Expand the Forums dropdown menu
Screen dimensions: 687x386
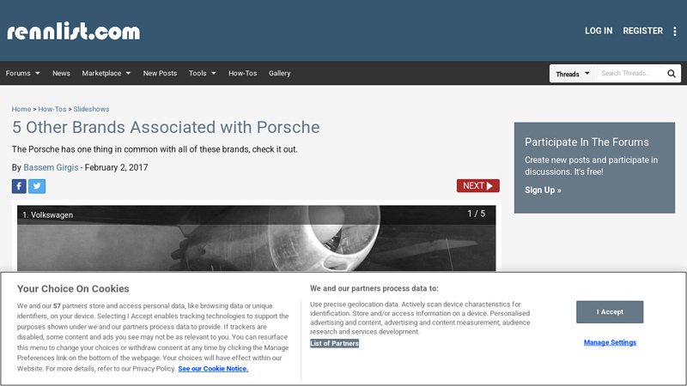23,73
